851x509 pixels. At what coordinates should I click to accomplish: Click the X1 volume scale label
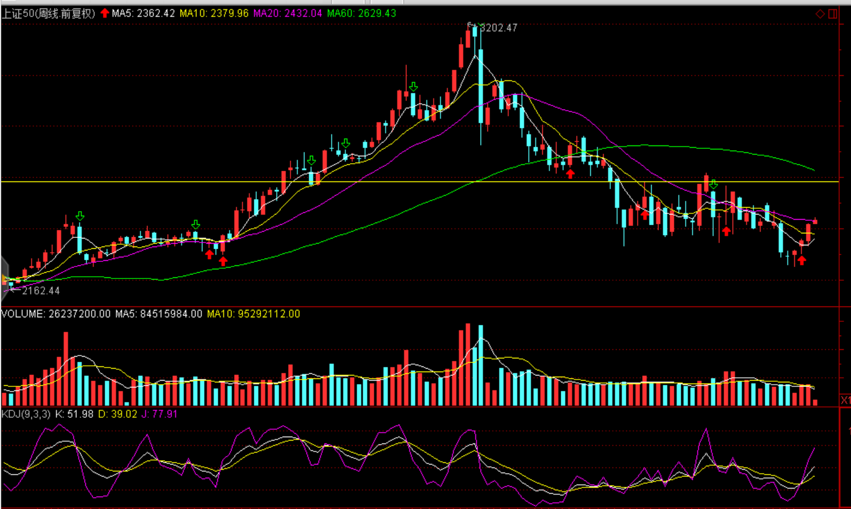[845, 400]
